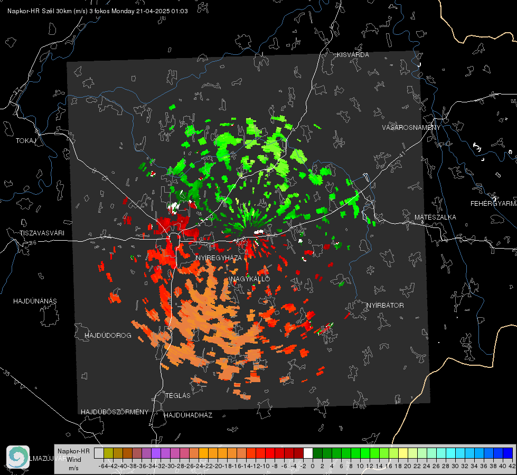Select the TISZAVASVÁRI town label
This screenshot has height=475, width=517.
click(42, 233)
